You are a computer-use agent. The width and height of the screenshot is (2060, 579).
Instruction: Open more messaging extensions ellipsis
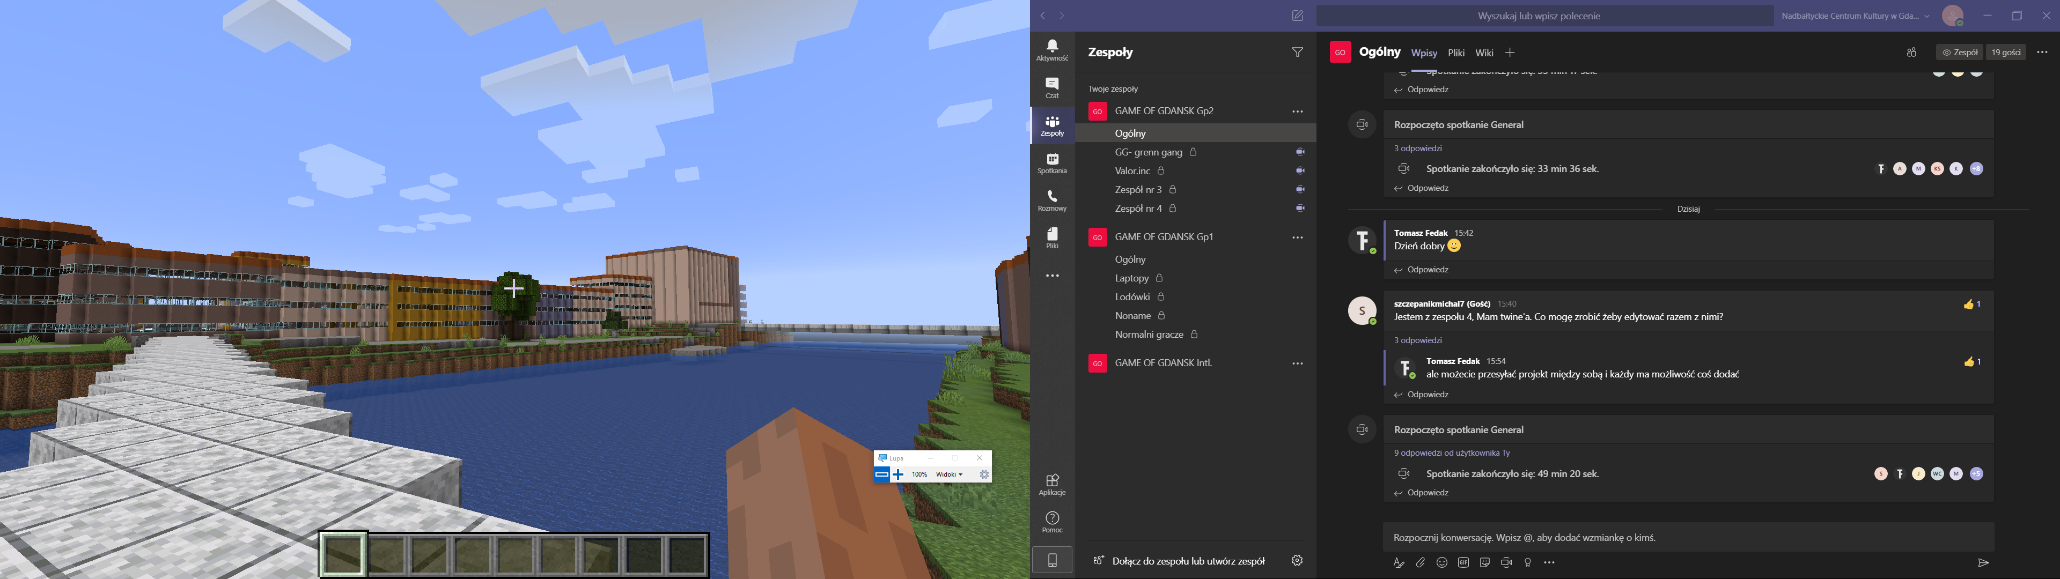[x=1550, y=563]
